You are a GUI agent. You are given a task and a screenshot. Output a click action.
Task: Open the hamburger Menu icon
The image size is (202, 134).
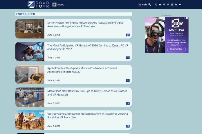tap(54, 5)
